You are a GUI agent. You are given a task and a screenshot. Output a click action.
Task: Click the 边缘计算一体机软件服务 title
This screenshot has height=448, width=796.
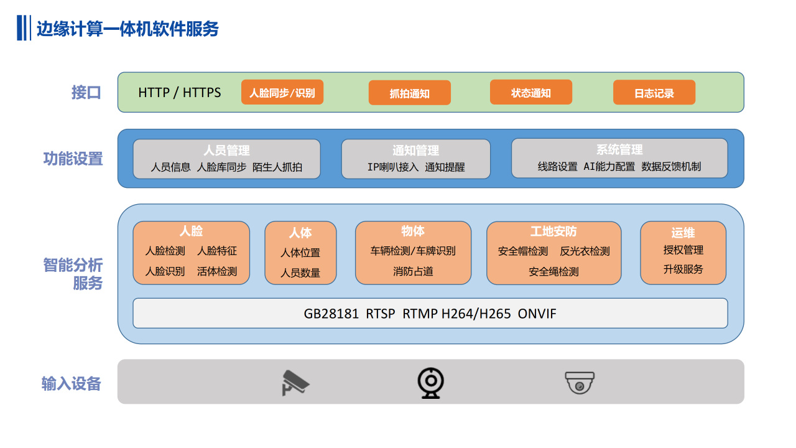pyautogui.click(x=127, y=29)
